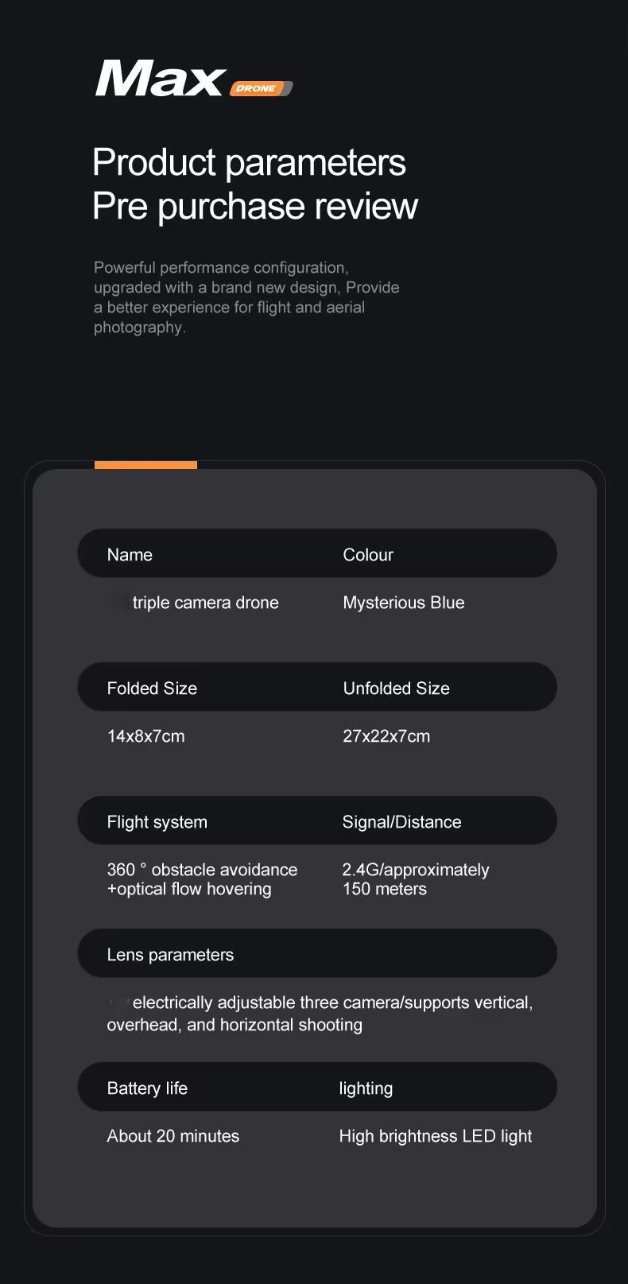Expand the Lens parameters header bar

coord(316,954)
